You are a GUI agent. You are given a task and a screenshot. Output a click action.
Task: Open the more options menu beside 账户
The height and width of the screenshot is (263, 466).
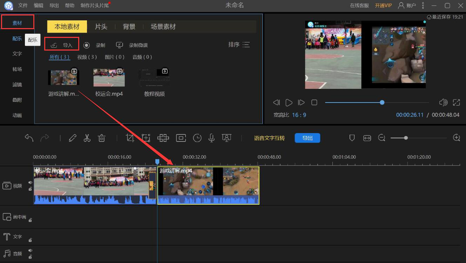coord(423,5)
